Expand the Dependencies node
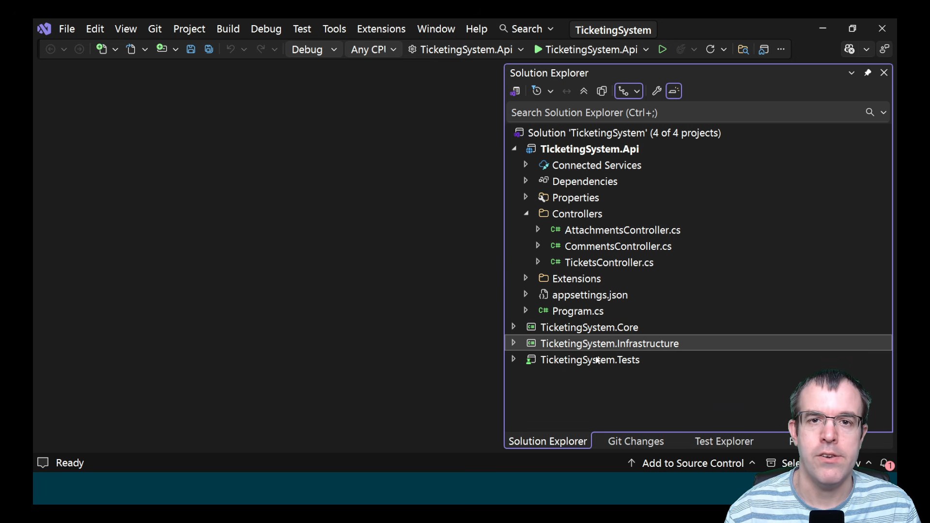The width and height of the screenshot is (930, 523). pos(526,181)
